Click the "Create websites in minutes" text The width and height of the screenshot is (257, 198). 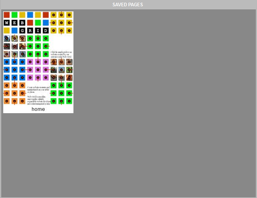point(38,89)
